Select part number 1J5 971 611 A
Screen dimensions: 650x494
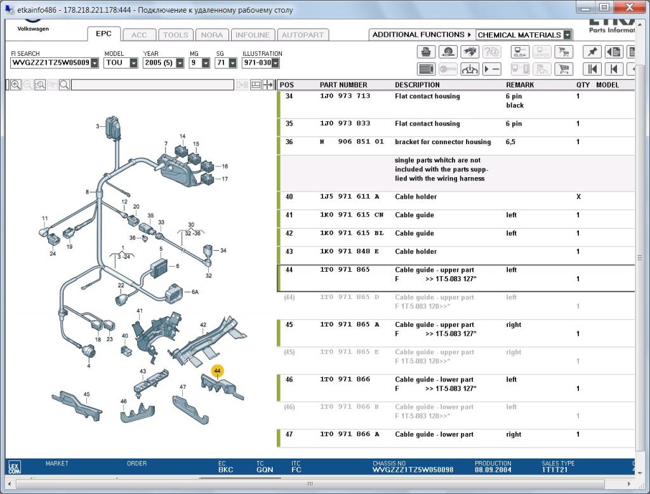(350, 197)
